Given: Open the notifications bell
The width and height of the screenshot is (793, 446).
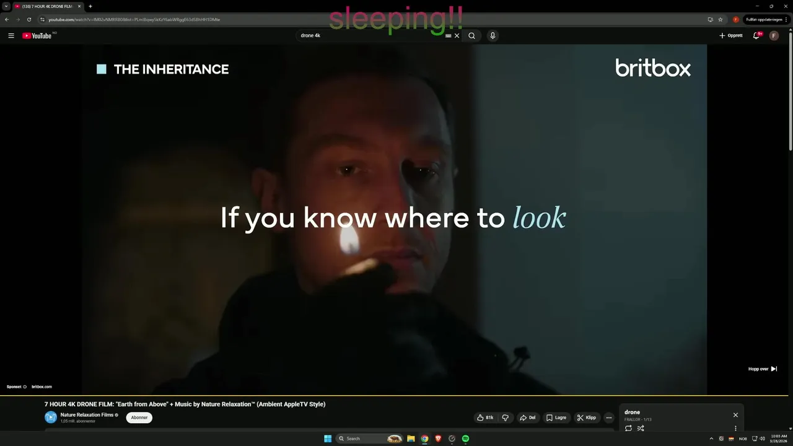Looking at the screenshot, I should 756,36.
